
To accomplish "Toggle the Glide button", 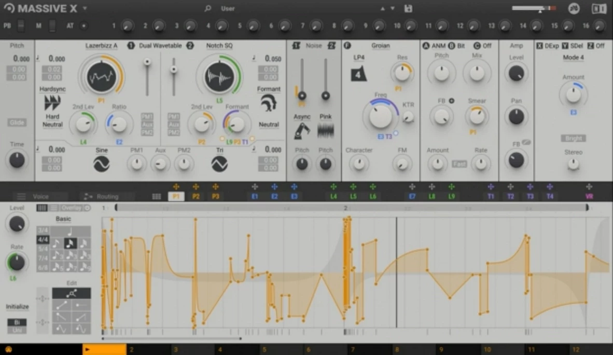I will pyautogui.click(x=17, y=122).
